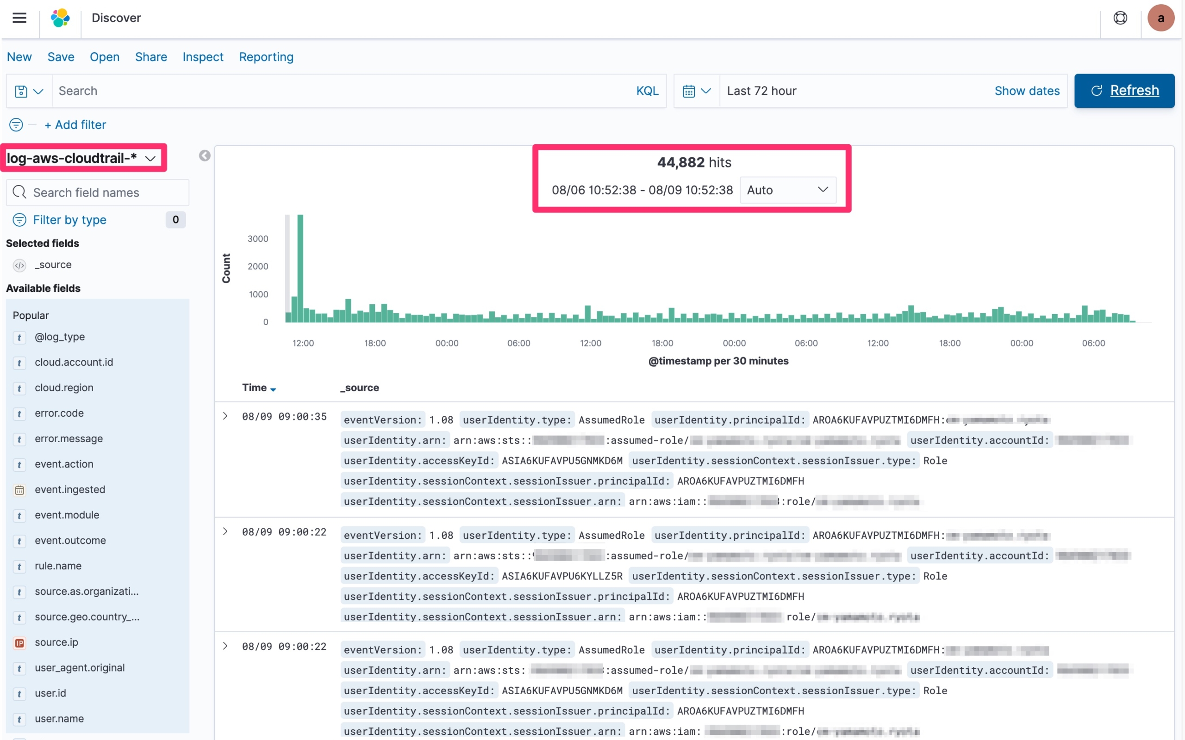Click the Show dates link
Image resolution: width=1185 pixels, height=740 pixels.
[x=1027, y=91]
